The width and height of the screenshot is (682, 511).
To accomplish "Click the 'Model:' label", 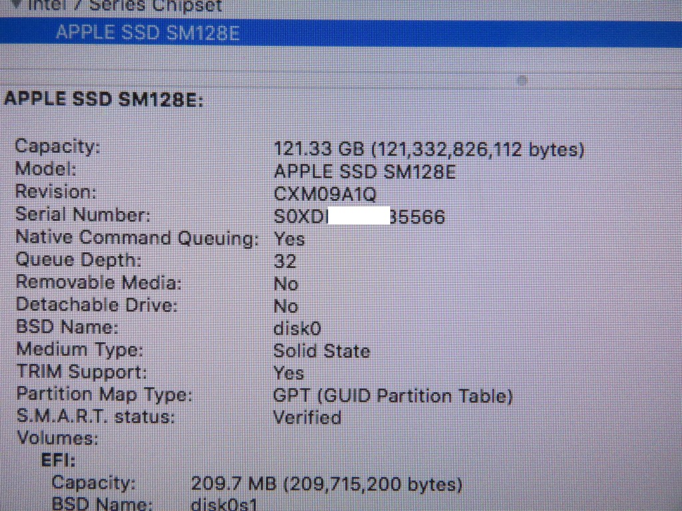I will 46,168.
